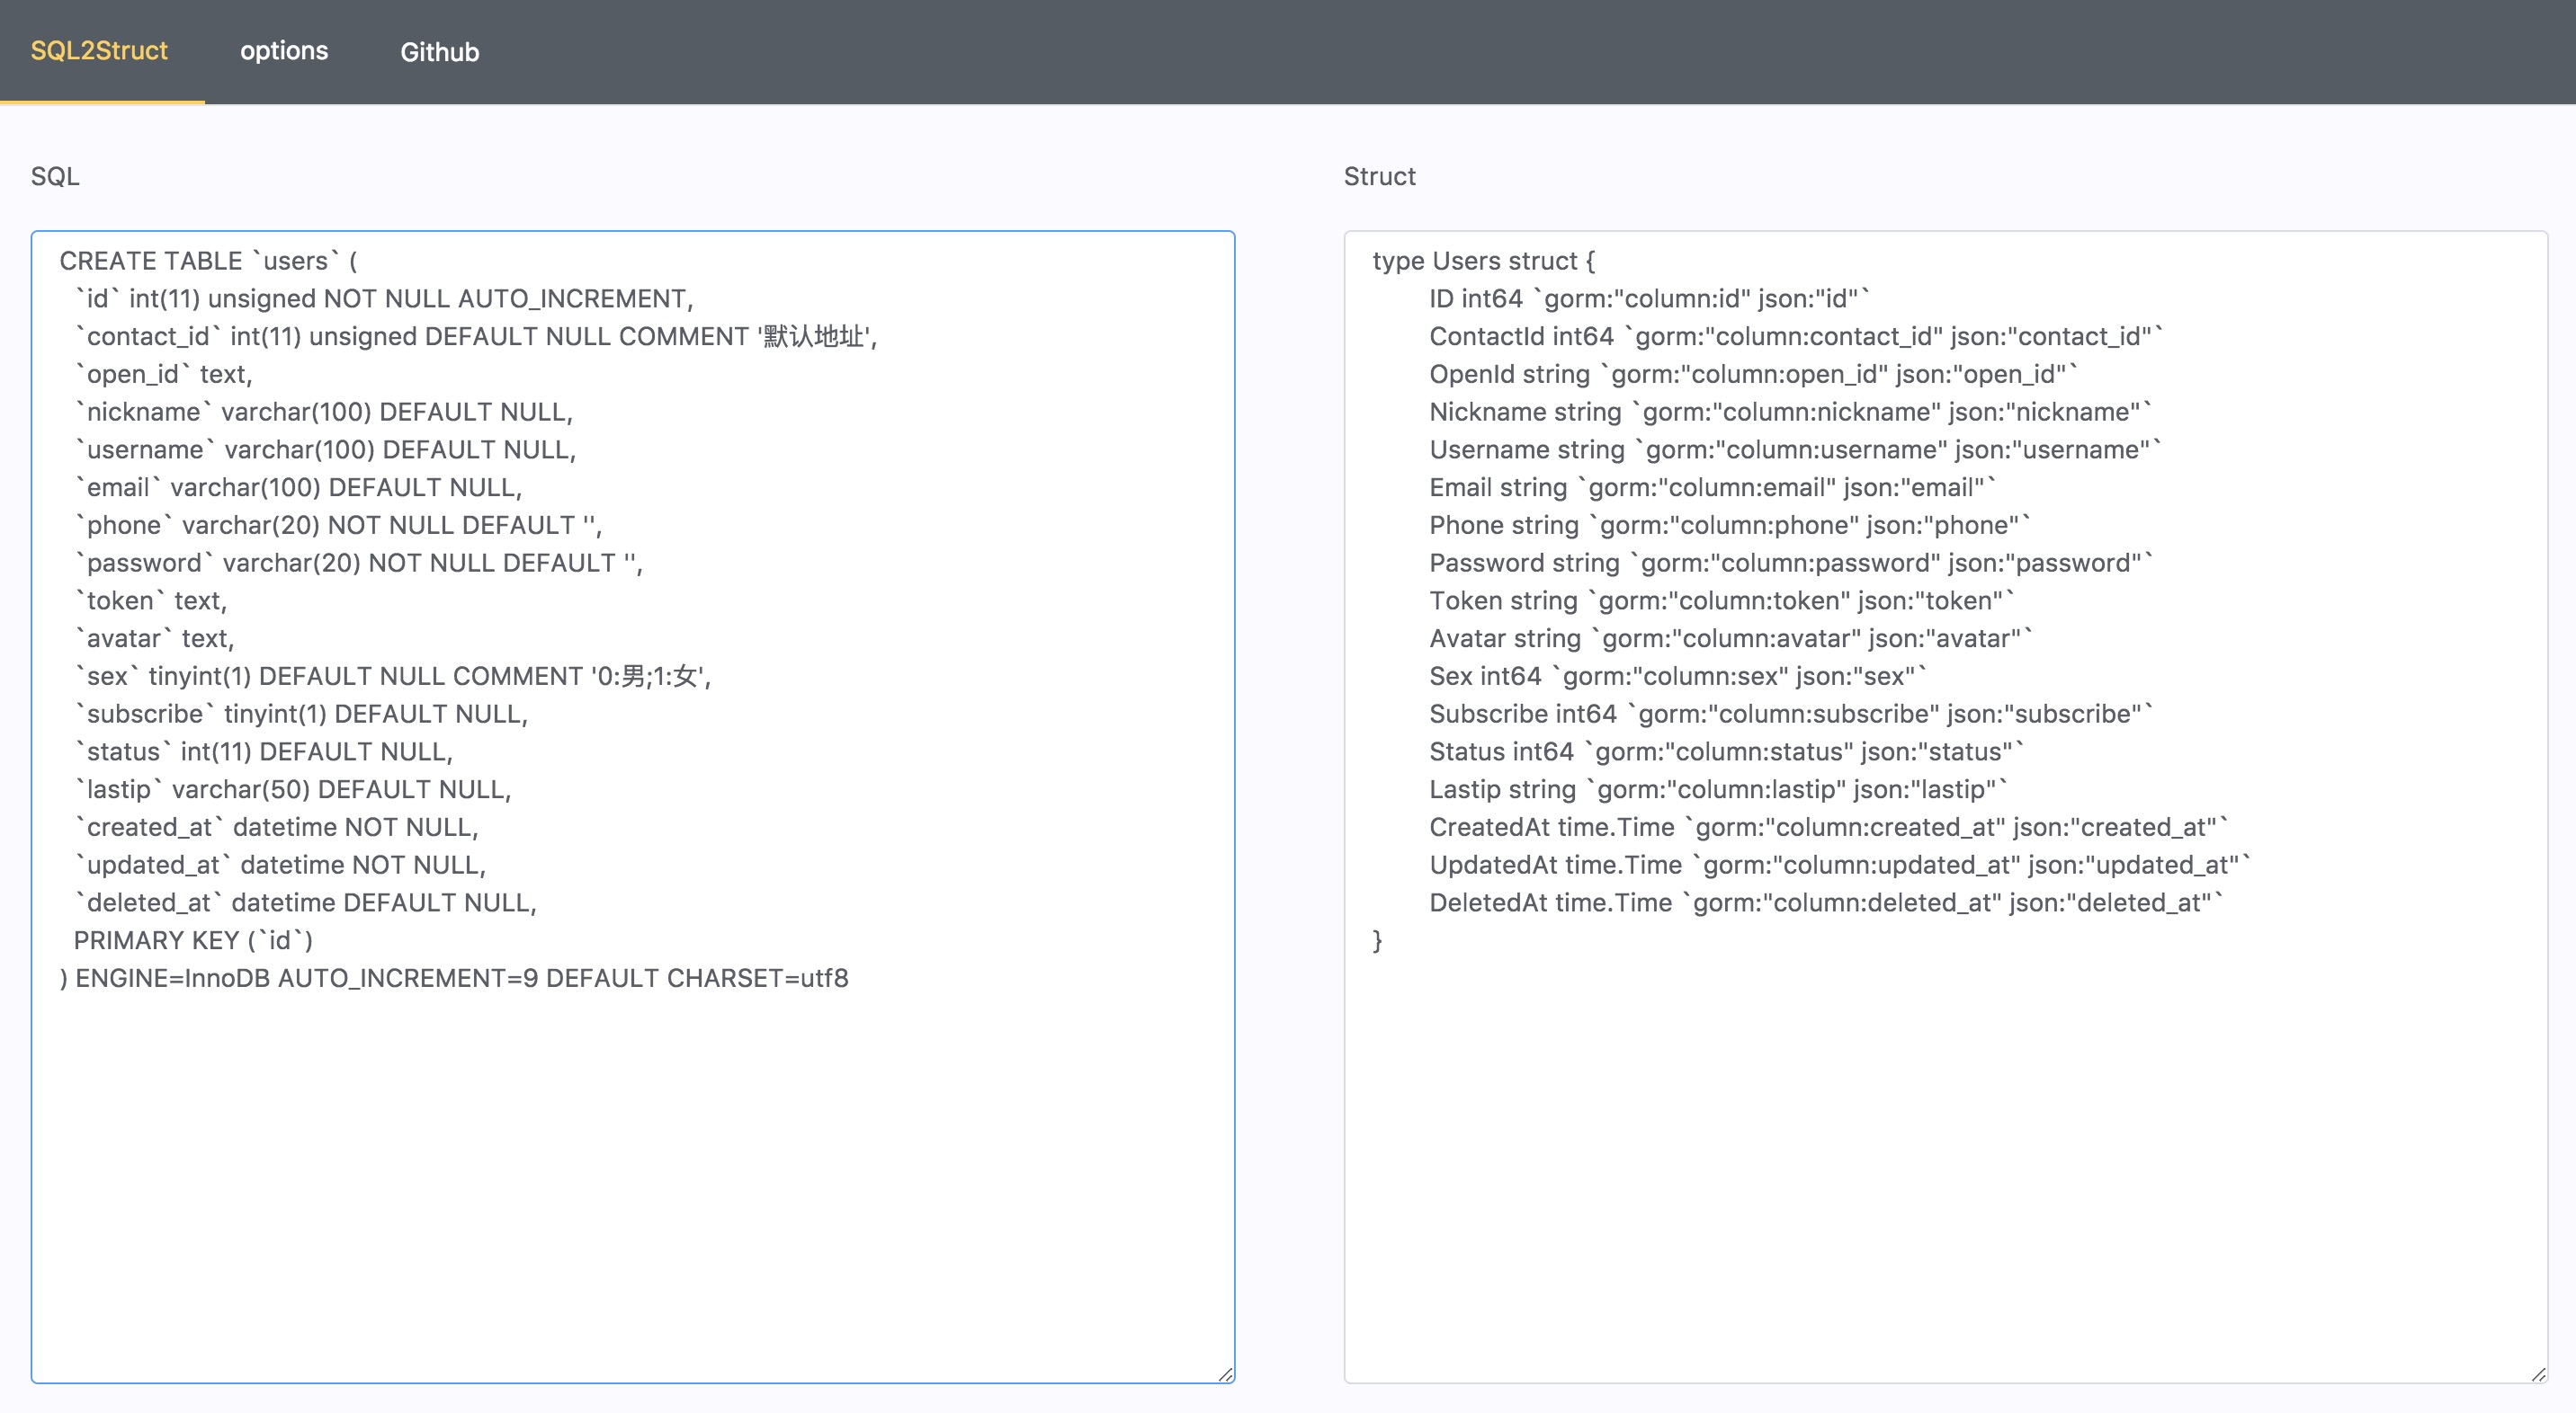The height and width of the screenshot is (1413, 2576).
Task: Click the 'Subscribe int64' struct field
Action: tap(1792, 715)
